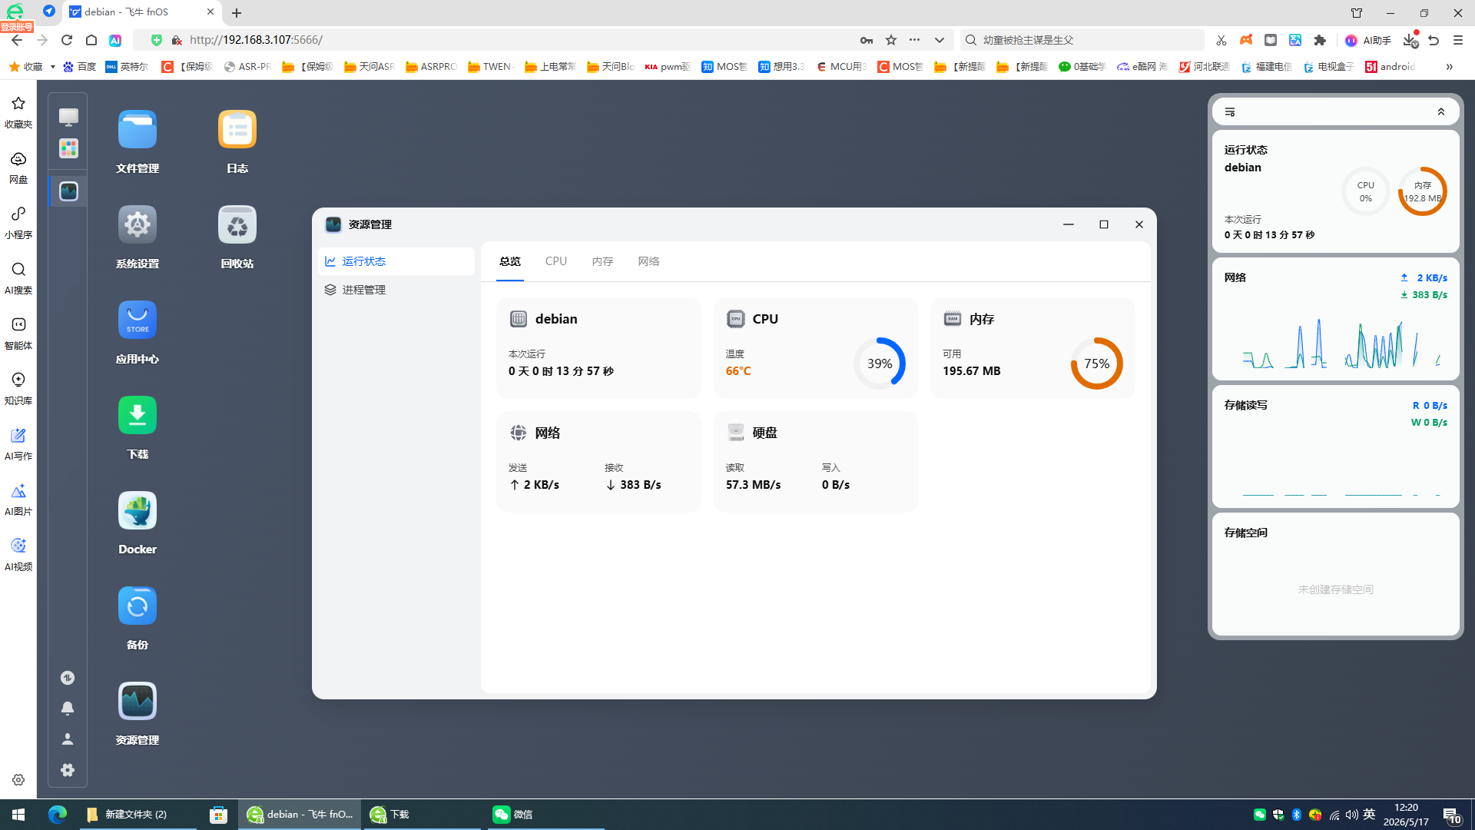Viewport: 1475px width, 830px height.
Task: Open the 日志 log app
Action: tap(237, 129)
